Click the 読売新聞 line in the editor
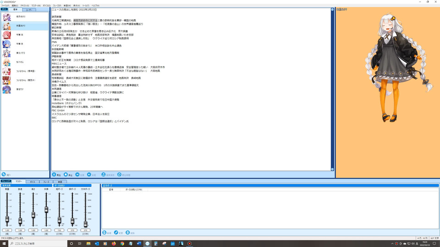440x247 pixels. pos(56,17)
